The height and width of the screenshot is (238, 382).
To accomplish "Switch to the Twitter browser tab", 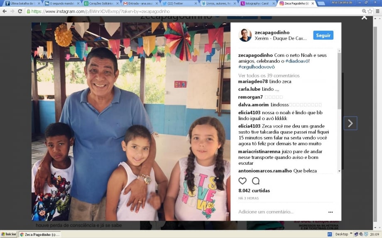I will [180, 3].
